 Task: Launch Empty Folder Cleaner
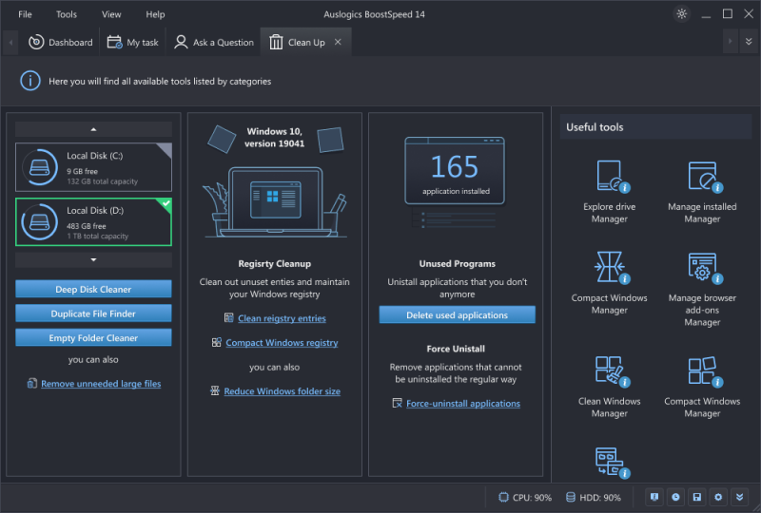[x=93, y=337]
